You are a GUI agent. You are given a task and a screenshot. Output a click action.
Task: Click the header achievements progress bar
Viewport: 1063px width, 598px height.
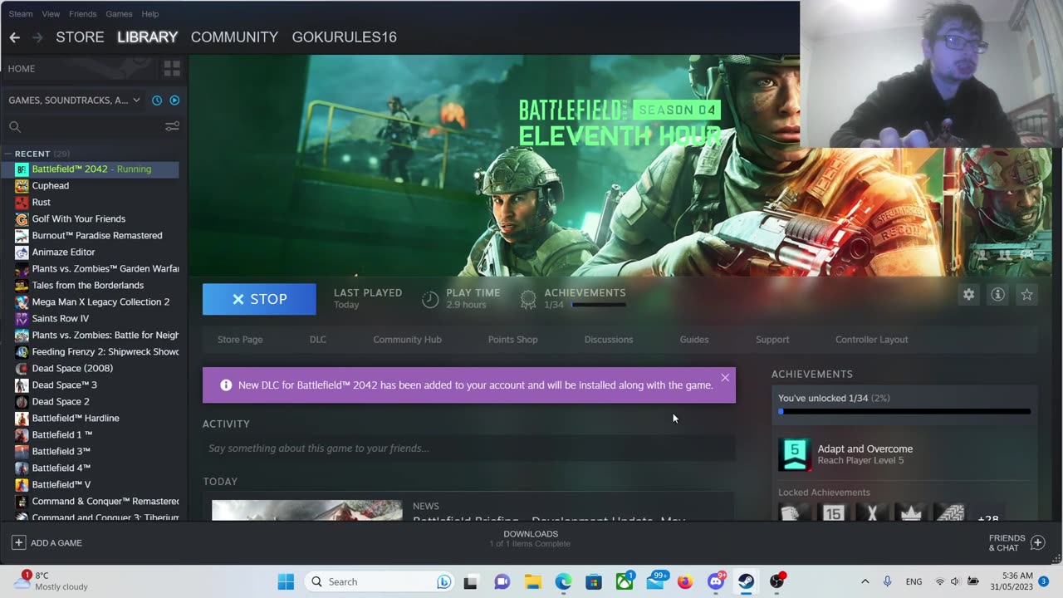pos(599,305)
